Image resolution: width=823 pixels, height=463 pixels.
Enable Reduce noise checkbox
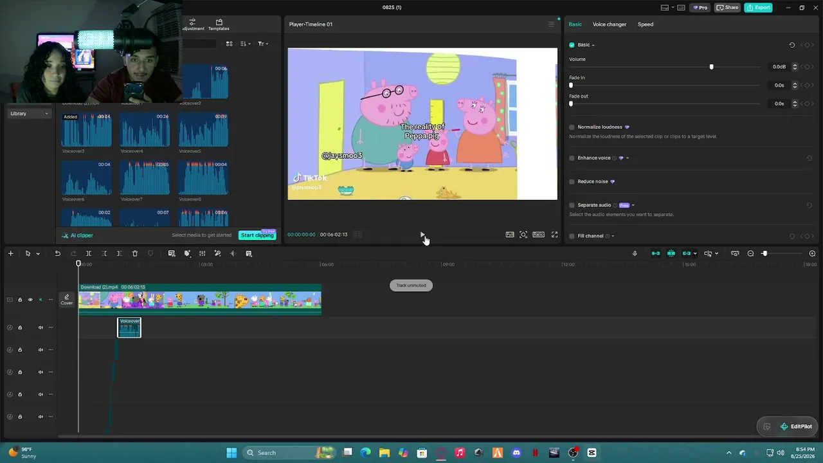[x=572, y=181]
